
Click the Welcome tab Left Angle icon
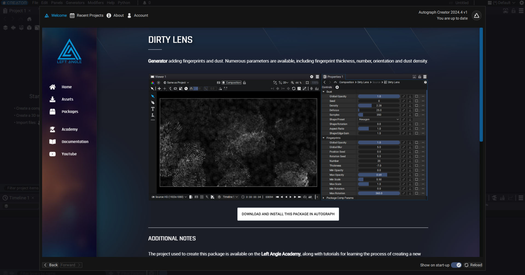[47, 16]
